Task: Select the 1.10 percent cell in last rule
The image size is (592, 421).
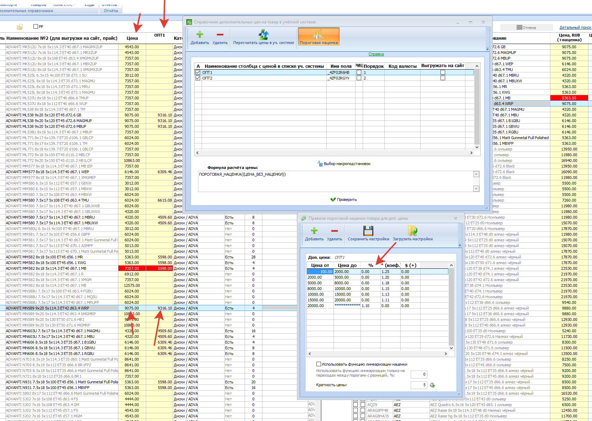Action: [370, 306]
